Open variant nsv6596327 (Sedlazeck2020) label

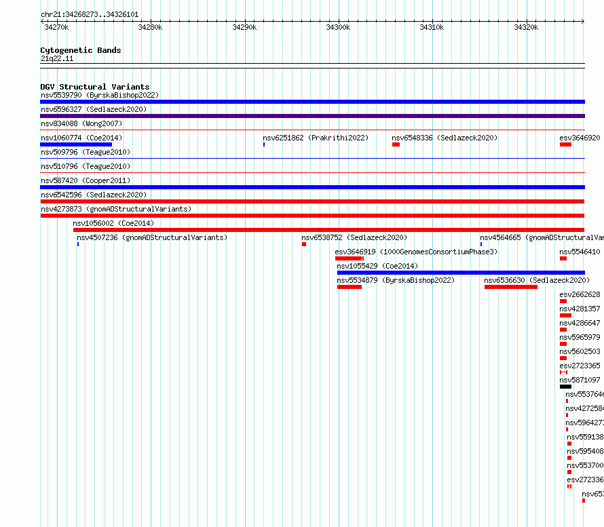94,109
